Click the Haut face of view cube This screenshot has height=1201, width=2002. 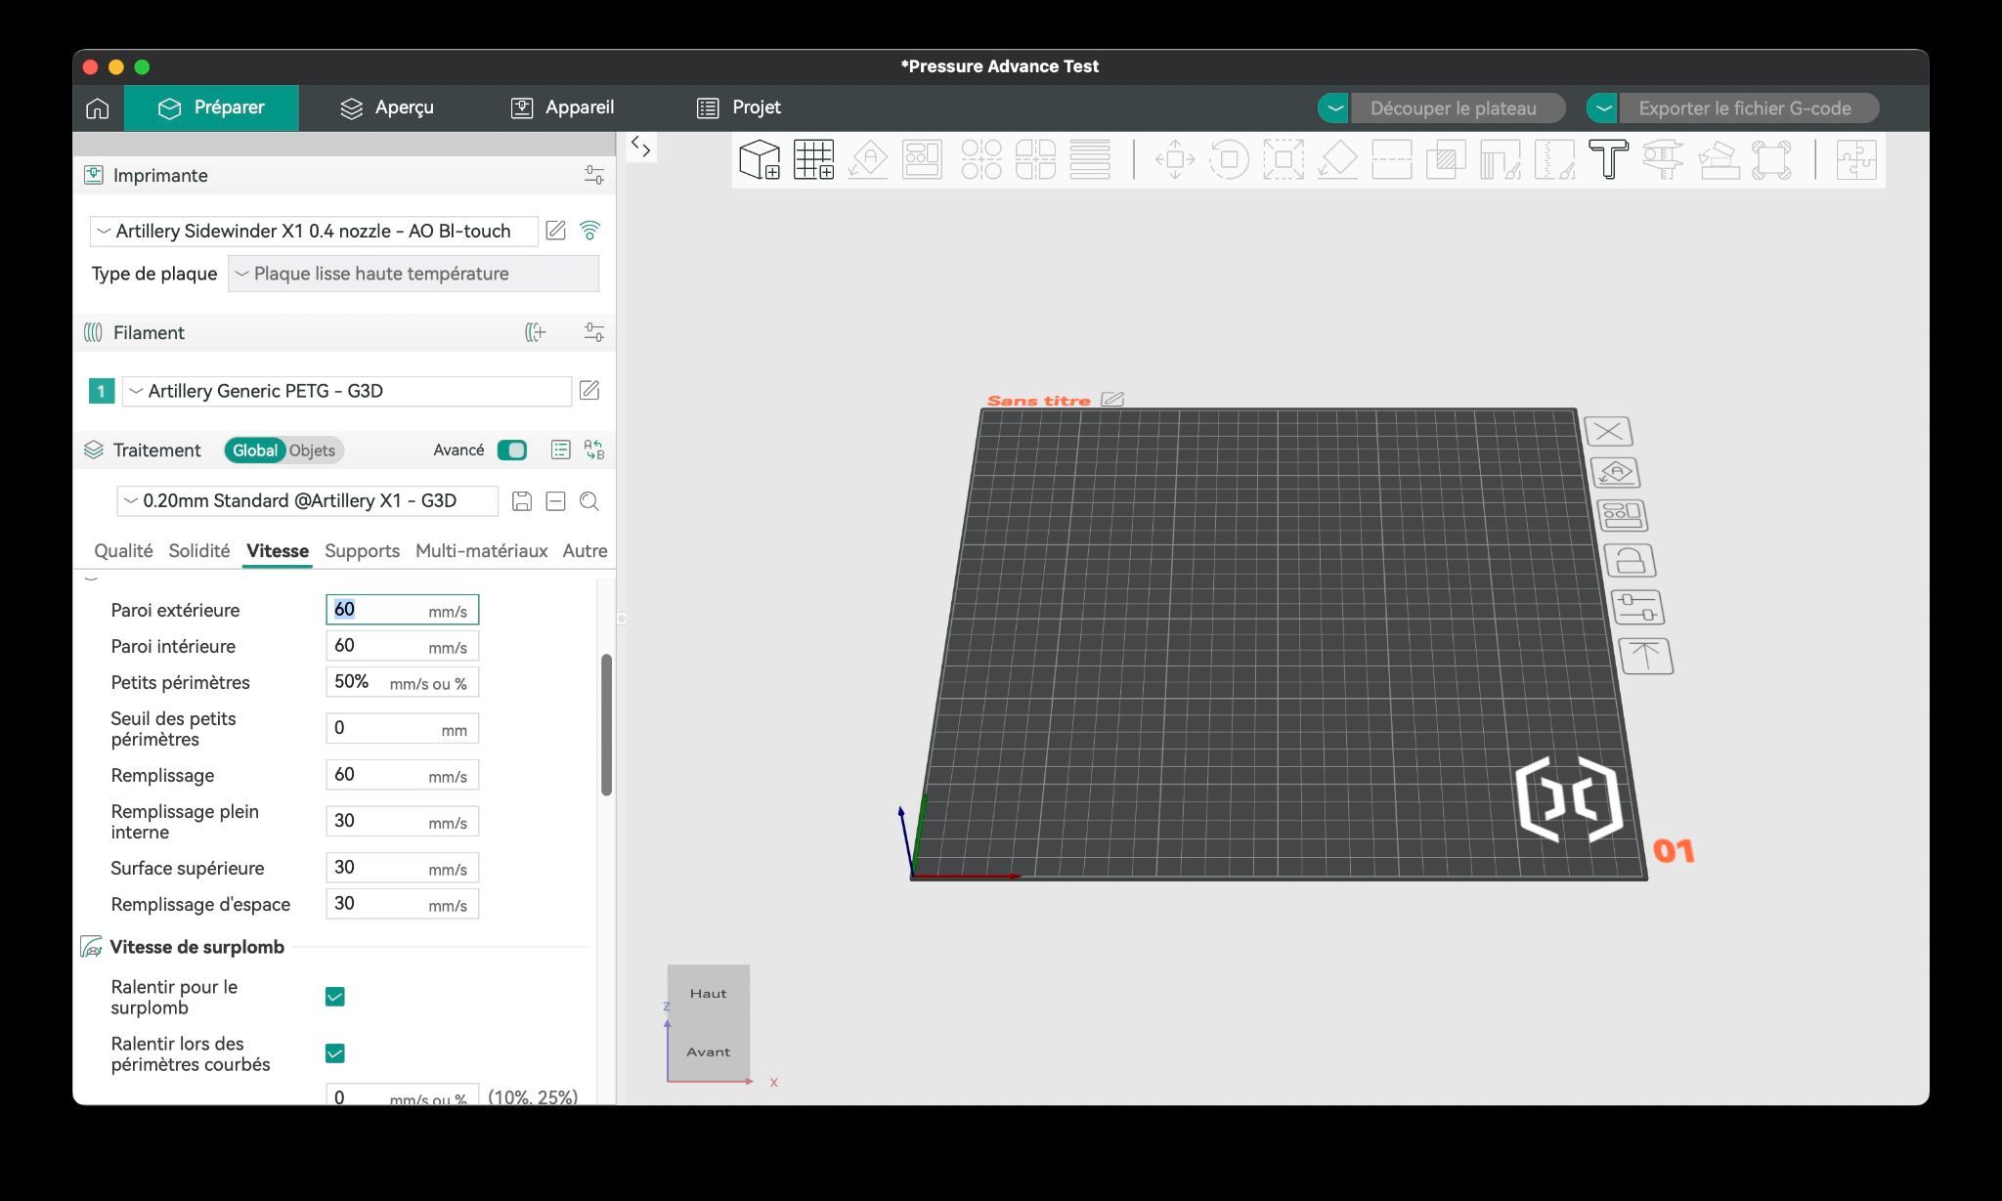[x=708, y=993]
